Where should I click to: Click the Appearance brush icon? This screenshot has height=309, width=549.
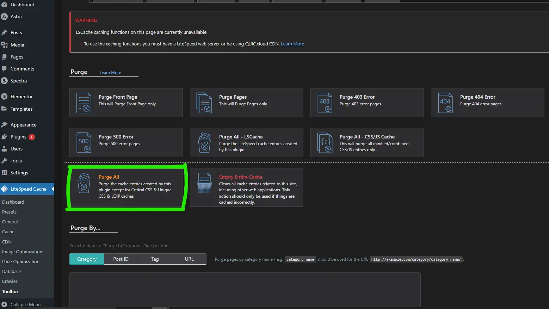4,125
